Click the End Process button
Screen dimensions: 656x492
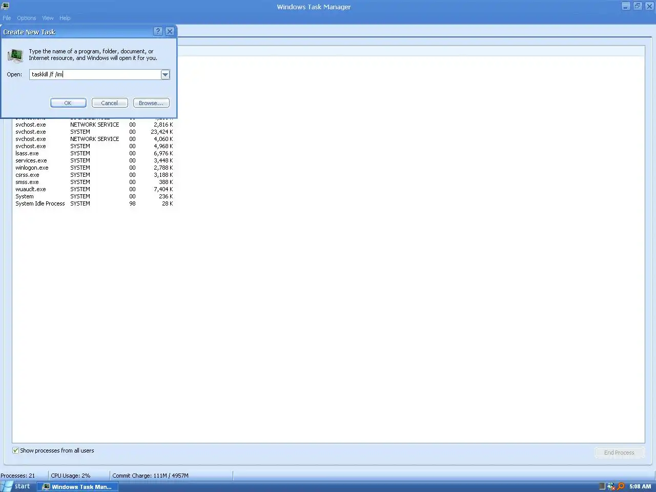point(619,453)
